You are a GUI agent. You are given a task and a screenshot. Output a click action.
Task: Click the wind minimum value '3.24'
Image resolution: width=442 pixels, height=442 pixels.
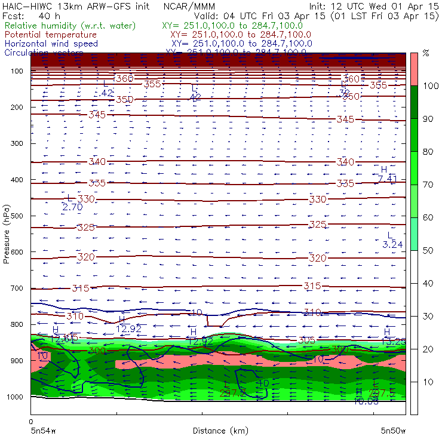pos(392,244)
